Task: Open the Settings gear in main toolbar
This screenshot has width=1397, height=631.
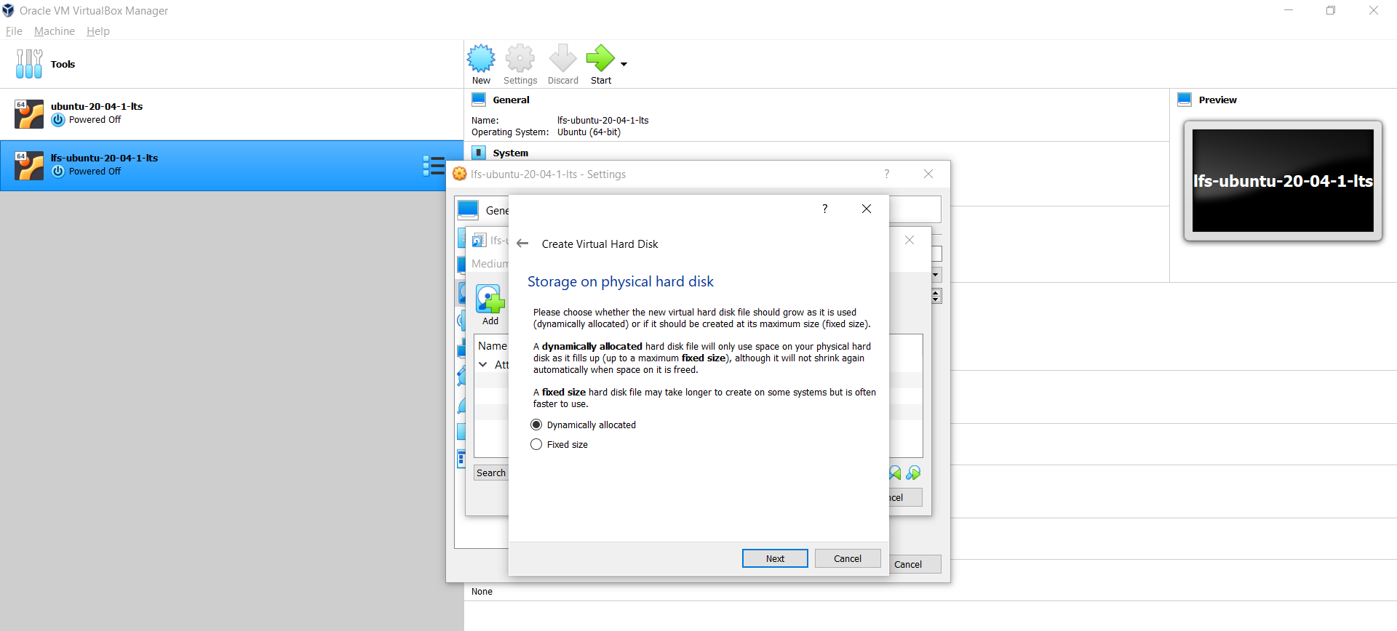Action: point(520,65)
